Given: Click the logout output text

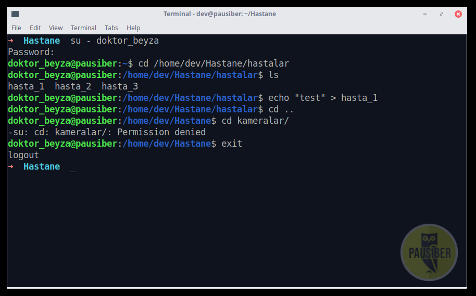Looking at the screenshot, I should pos(23,155).
